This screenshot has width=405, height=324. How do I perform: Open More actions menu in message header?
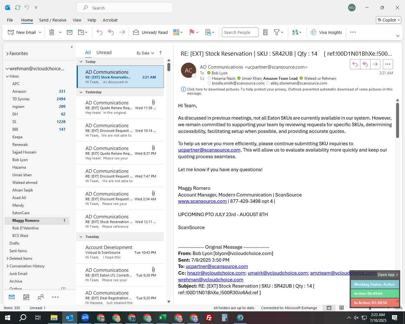coord(388,64)
